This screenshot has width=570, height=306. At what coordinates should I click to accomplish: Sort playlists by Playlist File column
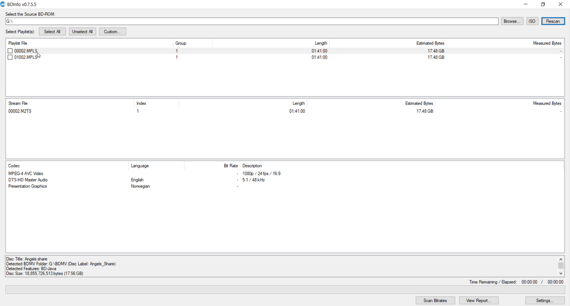90,43
